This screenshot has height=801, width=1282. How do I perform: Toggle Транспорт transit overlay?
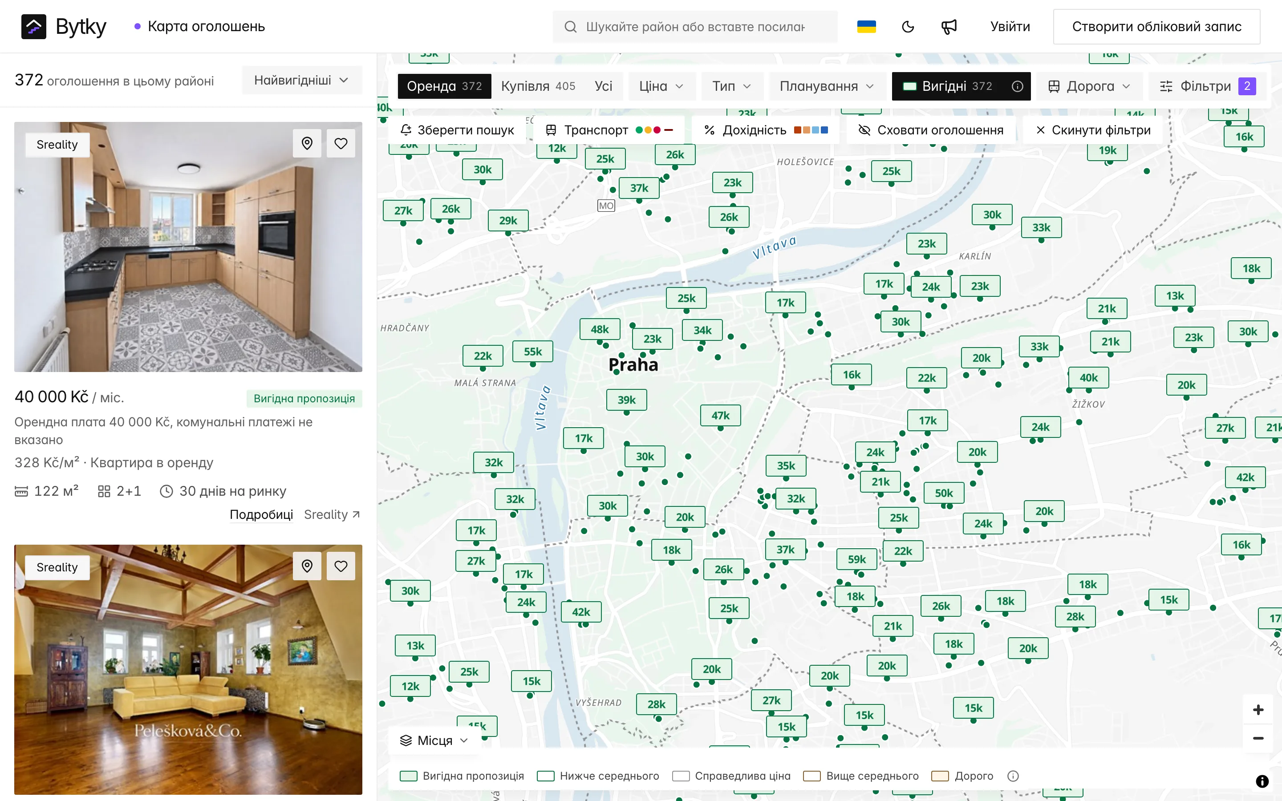609,130
